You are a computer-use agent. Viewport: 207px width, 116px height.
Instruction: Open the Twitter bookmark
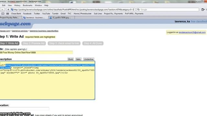pyautogui.click(x=37, y=14)
